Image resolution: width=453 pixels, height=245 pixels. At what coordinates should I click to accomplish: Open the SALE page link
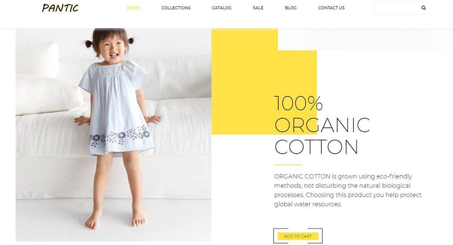point(258,8)
